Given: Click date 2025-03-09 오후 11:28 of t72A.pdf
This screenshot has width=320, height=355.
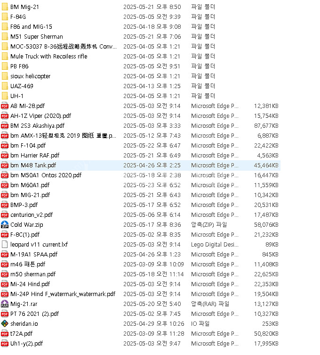Looking at the screenshot, I should coord(154,333).
